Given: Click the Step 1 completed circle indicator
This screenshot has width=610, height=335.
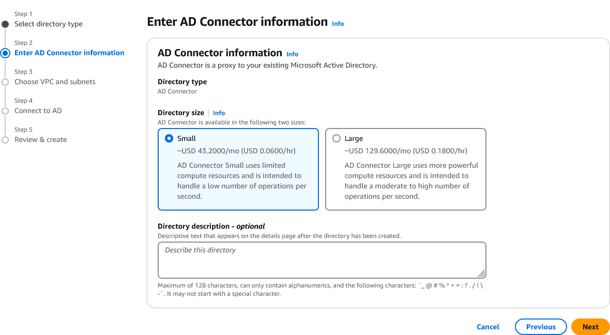Looking at the screenshot, I should [5, 24].
